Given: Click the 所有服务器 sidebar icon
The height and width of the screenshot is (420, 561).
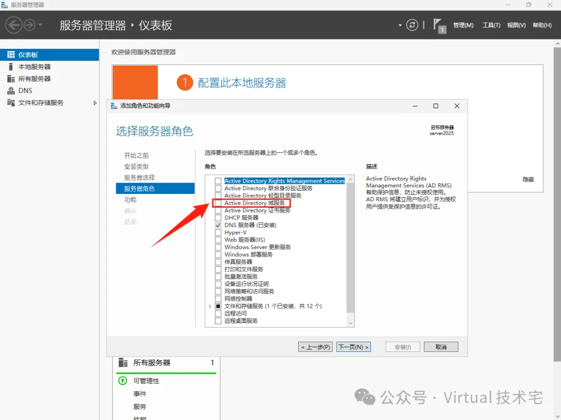Looking at the screenshot, I should pyautogui.click(x=11, y=79).
